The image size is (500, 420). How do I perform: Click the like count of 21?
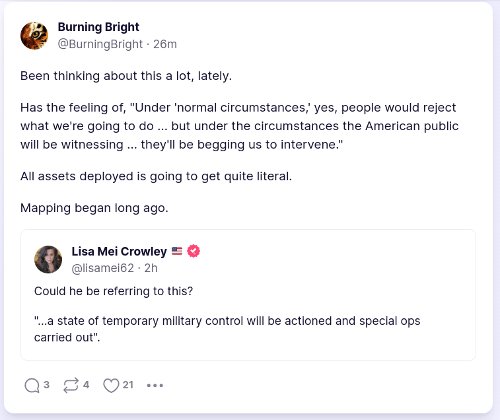click(128, 385)
